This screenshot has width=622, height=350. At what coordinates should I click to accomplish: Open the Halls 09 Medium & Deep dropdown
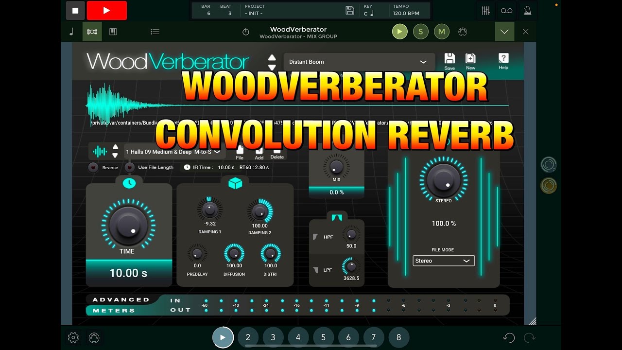pos(174,152)
